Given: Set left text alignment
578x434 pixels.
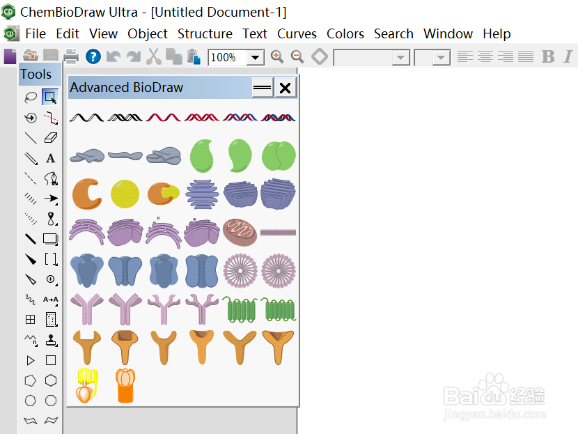Looking at the screenshot, I should point(464,57).
